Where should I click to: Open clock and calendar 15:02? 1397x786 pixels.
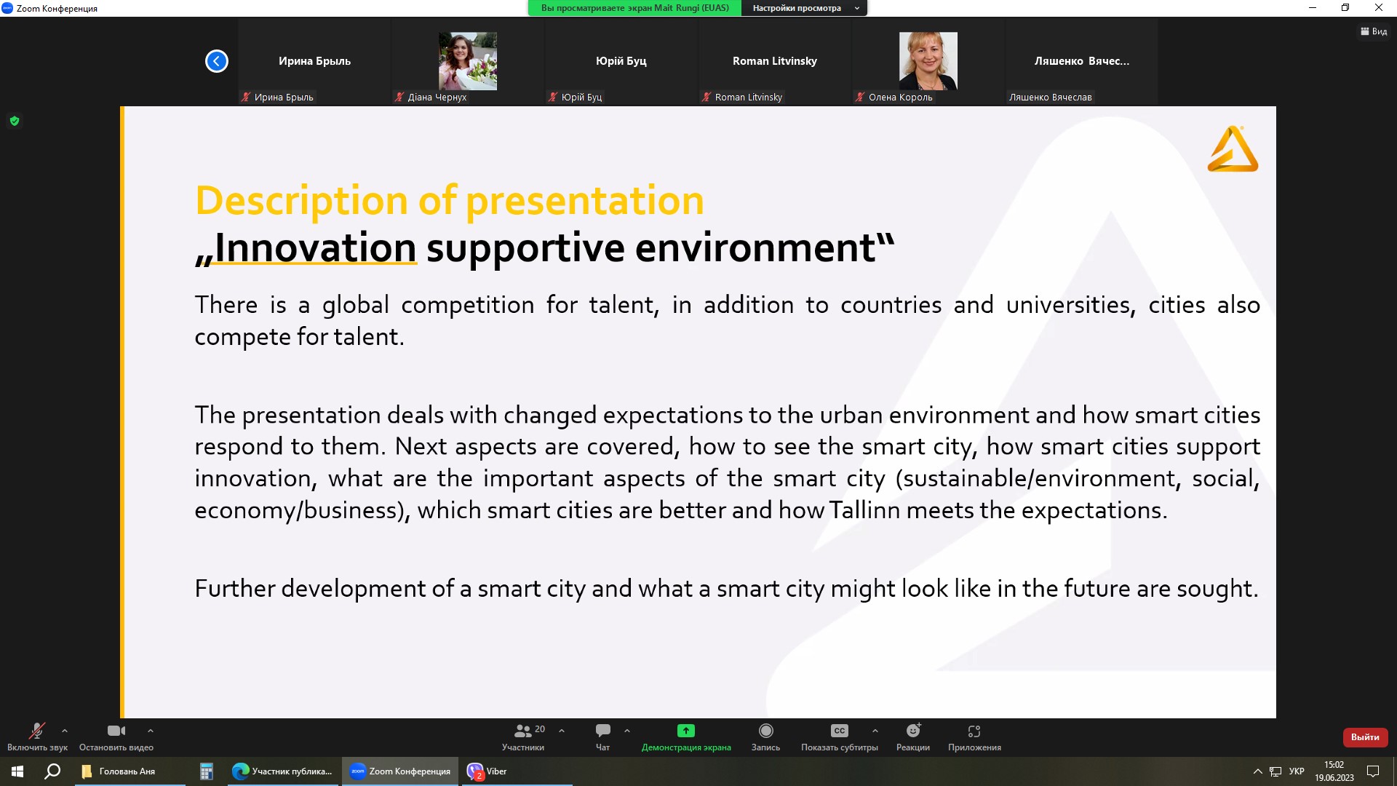pos(1334,771)
